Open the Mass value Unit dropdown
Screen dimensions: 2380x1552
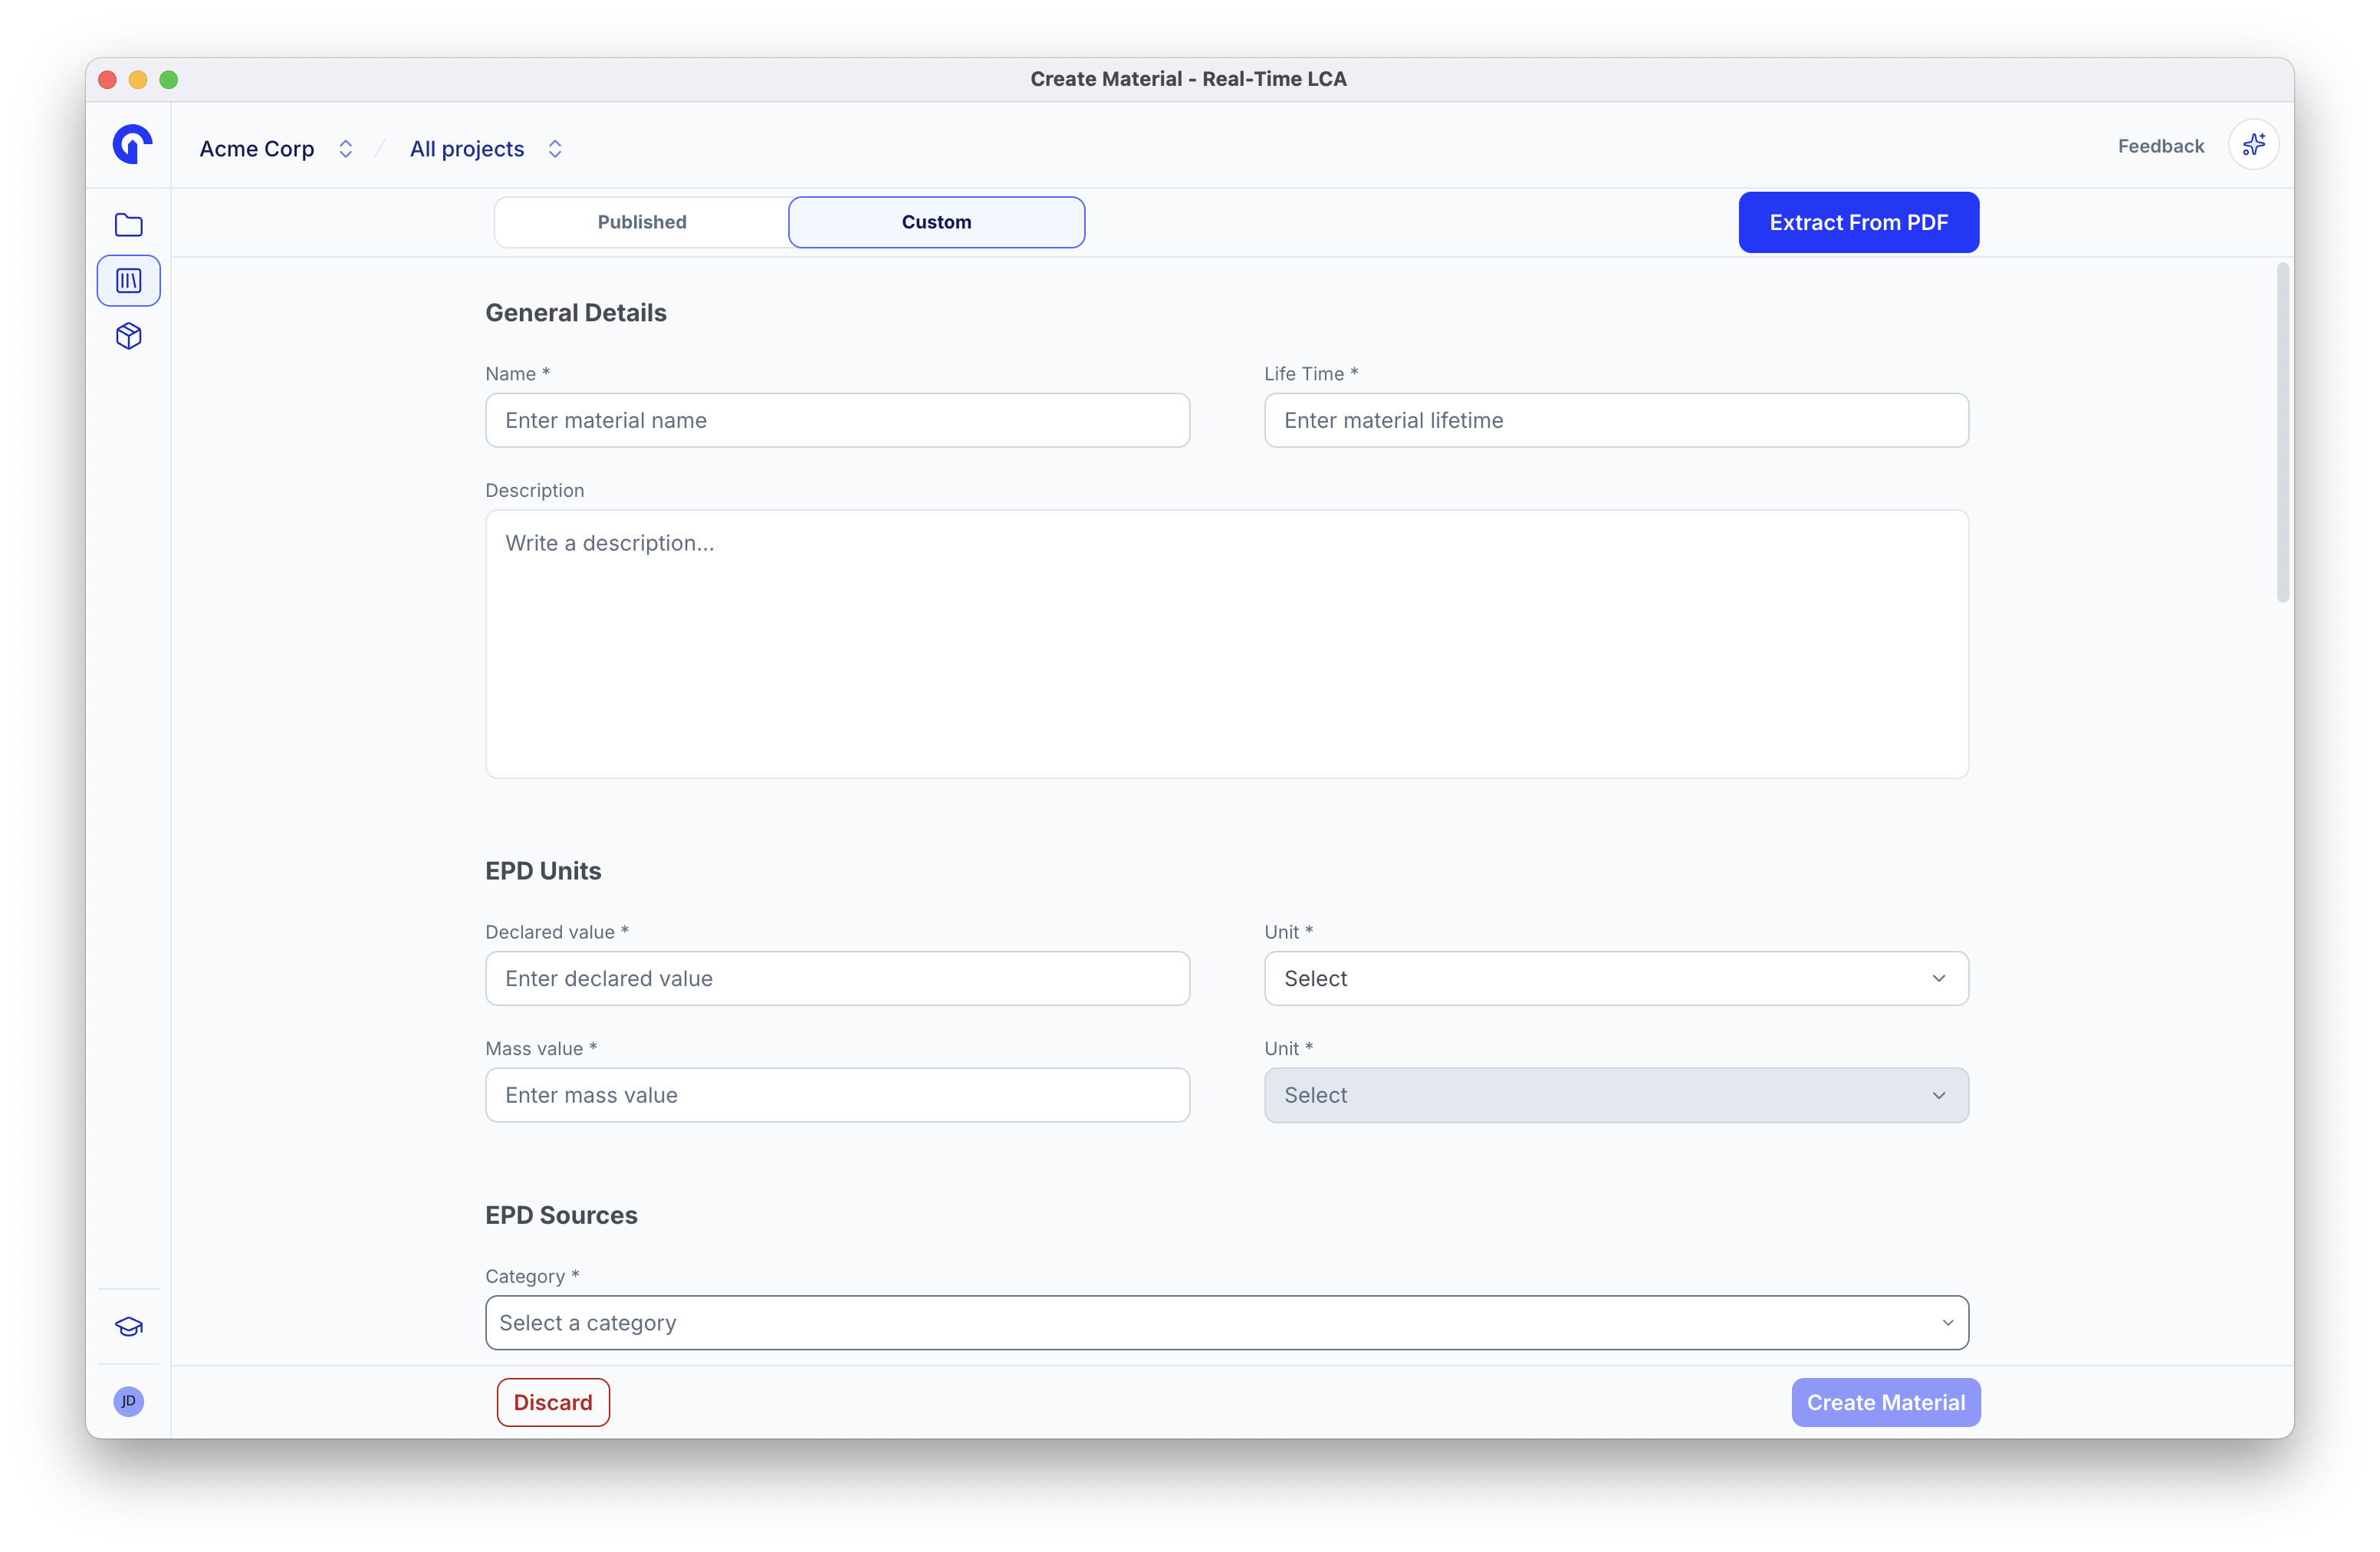tap(1616, 1095)
